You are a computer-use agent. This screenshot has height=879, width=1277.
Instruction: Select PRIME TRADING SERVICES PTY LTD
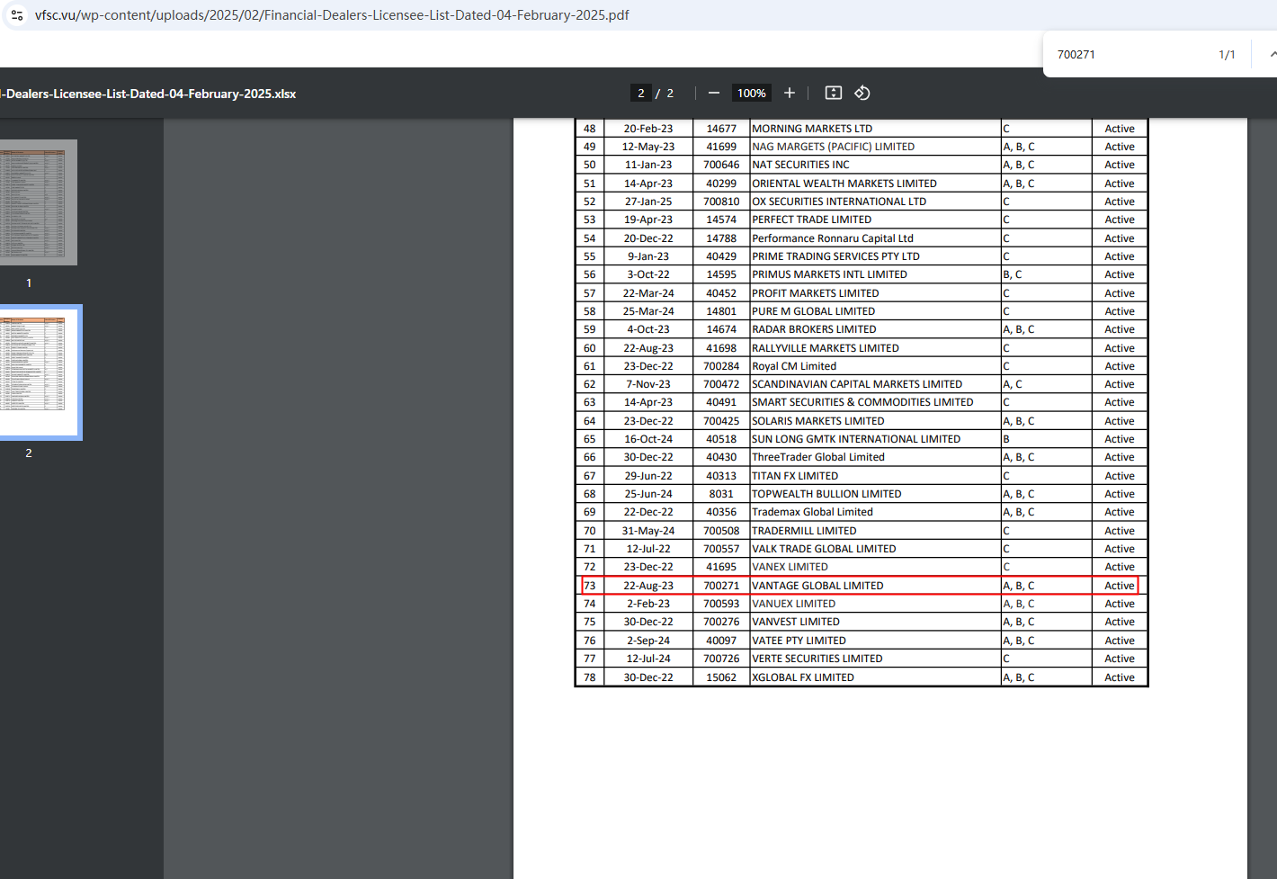835,256
